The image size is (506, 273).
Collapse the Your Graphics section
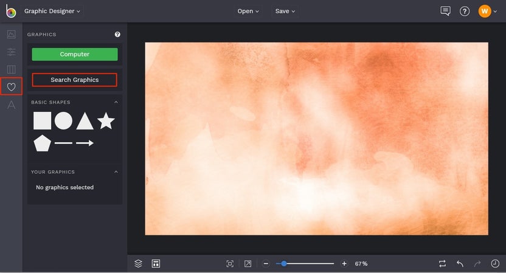(116, 171)
